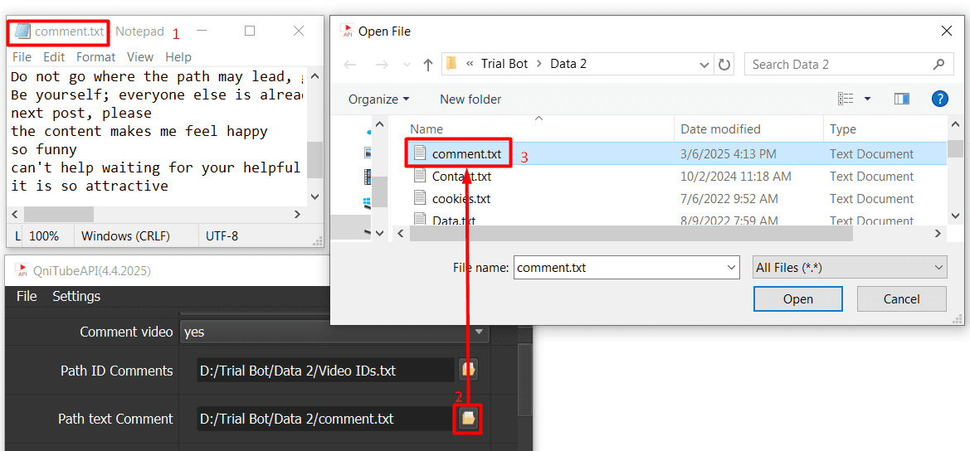This screenshot has height=451, width=970.
Task: Open the Notepad View menu
Action: (139, 57)
